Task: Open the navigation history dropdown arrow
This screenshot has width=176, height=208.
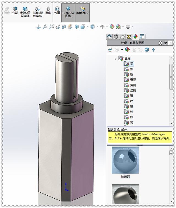Action: (x=122, y=50)
